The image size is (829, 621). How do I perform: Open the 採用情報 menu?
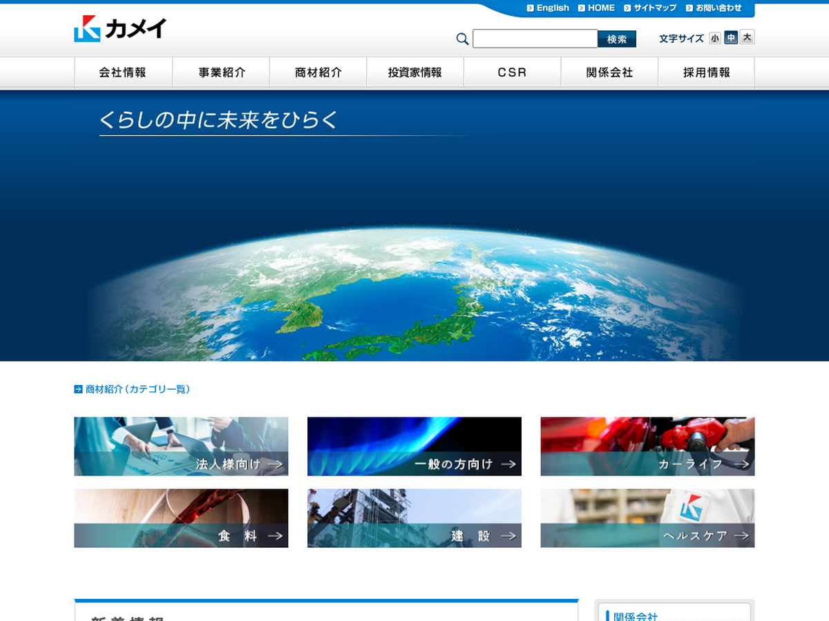pyautogui.click(x=706, y=72)
